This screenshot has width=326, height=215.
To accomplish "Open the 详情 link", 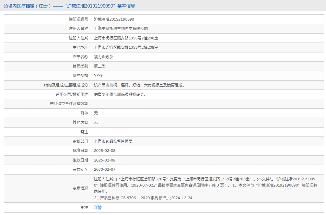I will tap(98, 207).
